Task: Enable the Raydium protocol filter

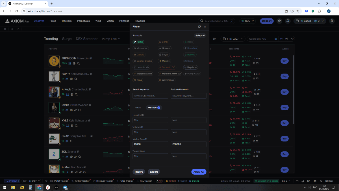Action: (190, 67)
